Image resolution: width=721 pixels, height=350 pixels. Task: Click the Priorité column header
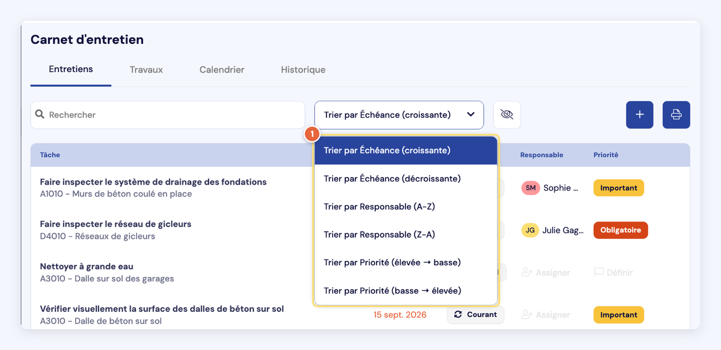606,155
